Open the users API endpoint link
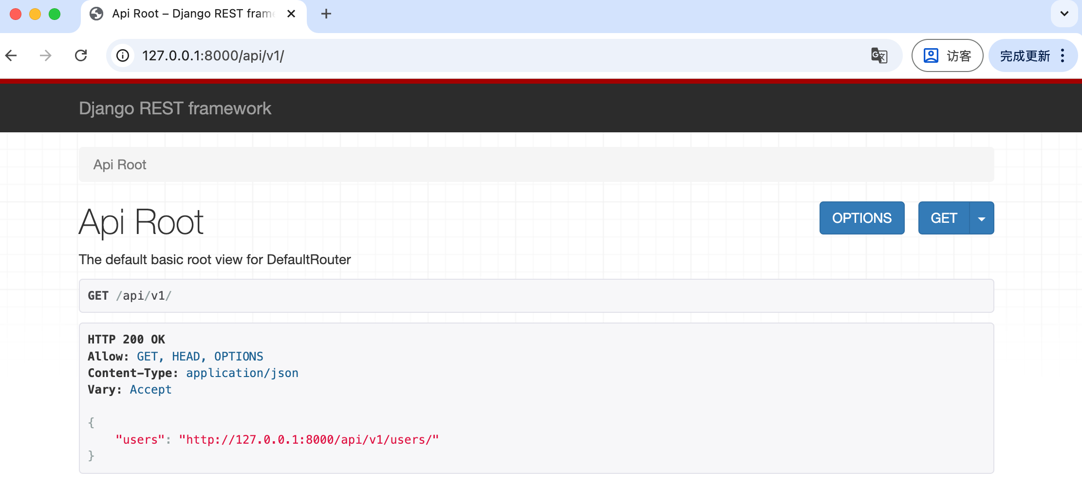This screenshot has width=1082, height=504. (309, 439)
